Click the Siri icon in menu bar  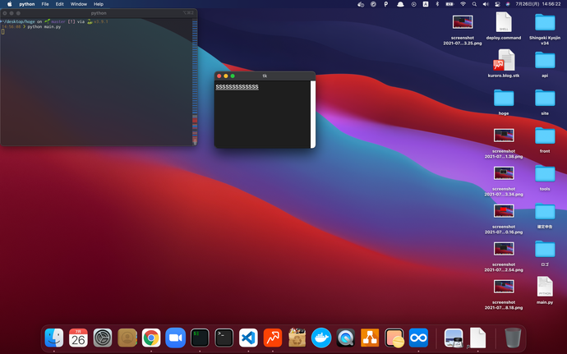coord(508,4)
